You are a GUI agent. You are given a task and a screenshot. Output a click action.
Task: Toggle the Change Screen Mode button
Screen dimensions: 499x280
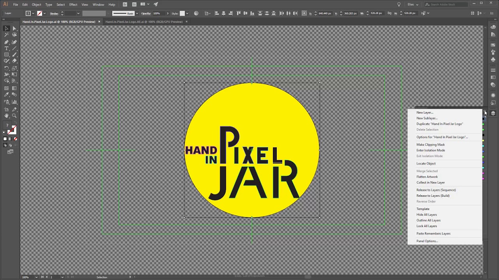11,152
